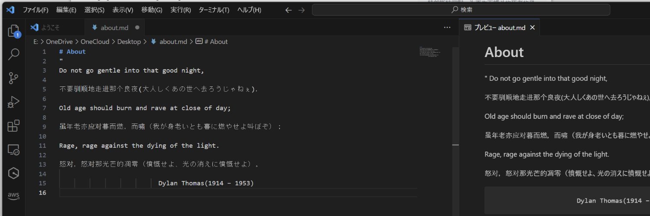Expand E: breadcrumb segment

36,41
